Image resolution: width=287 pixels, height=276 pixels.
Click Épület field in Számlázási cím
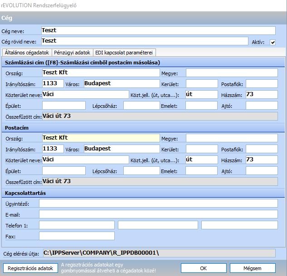click(64, 105)
